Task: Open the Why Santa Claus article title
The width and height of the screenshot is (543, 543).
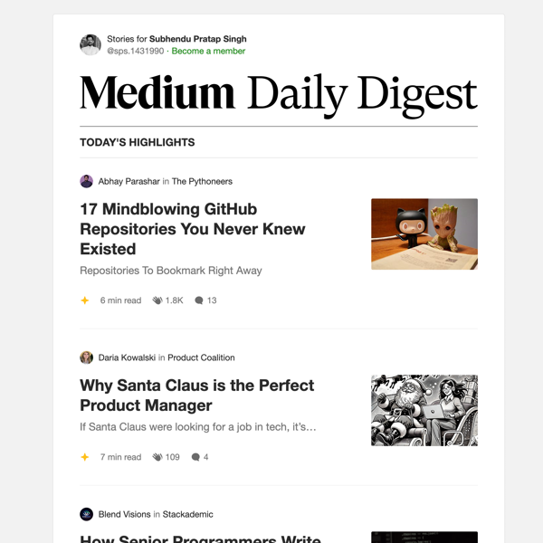Action: tap(196, 395)
